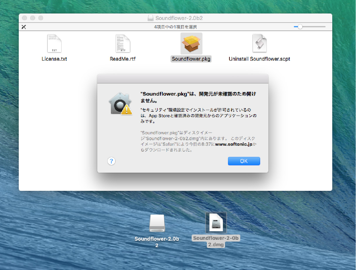The height and width of the screenshot is (270, 356).
Task: Click the customize toolbar tools icon
Action: point(24,27)
